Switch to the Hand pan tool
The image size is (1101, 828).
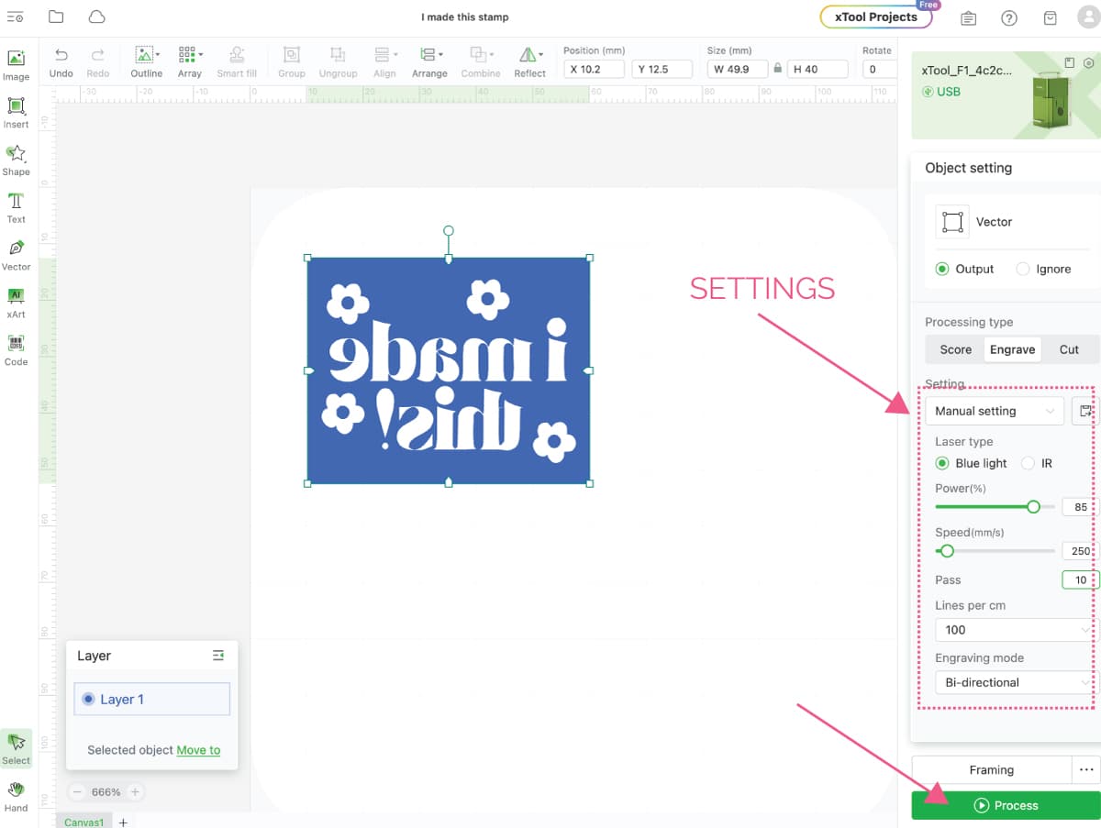pos(16,796)
